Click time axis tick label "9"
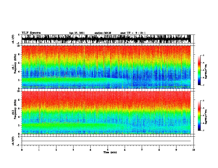 tap(176, 150)
